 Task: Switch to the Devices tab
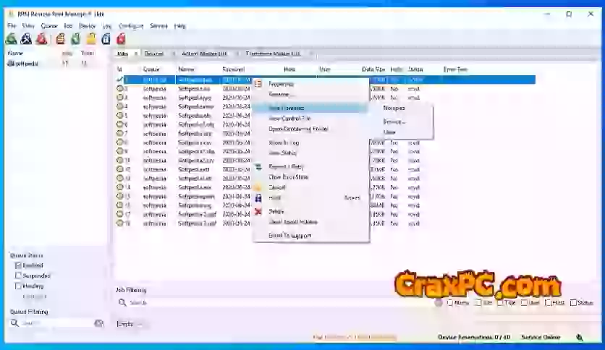(x=153, y=54)
